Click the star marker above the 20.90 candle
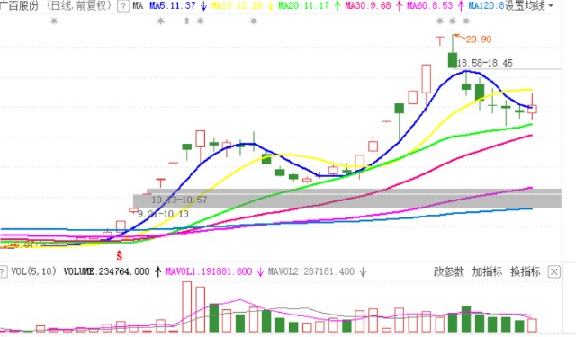The width and height of the screenshot is (576, 337). point(453,22)
